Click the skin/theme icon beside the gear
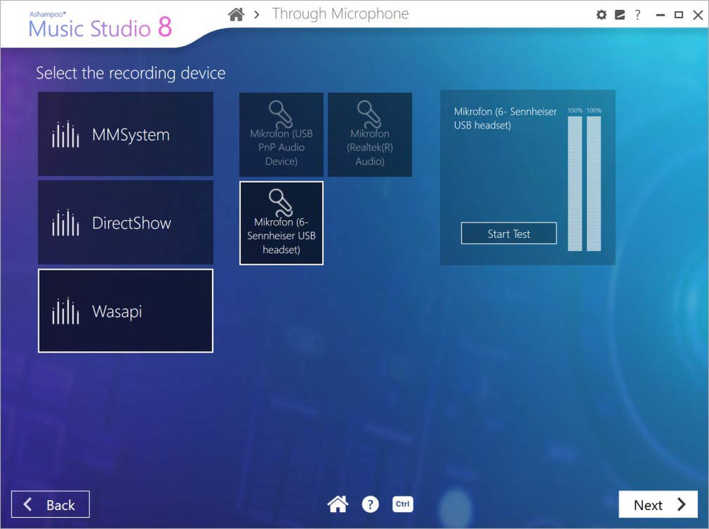 tap(619, 15)
